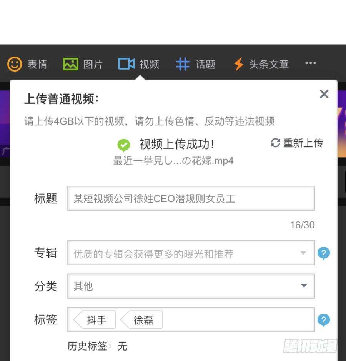Click the 徐磊 tag chip

point(143,320)
